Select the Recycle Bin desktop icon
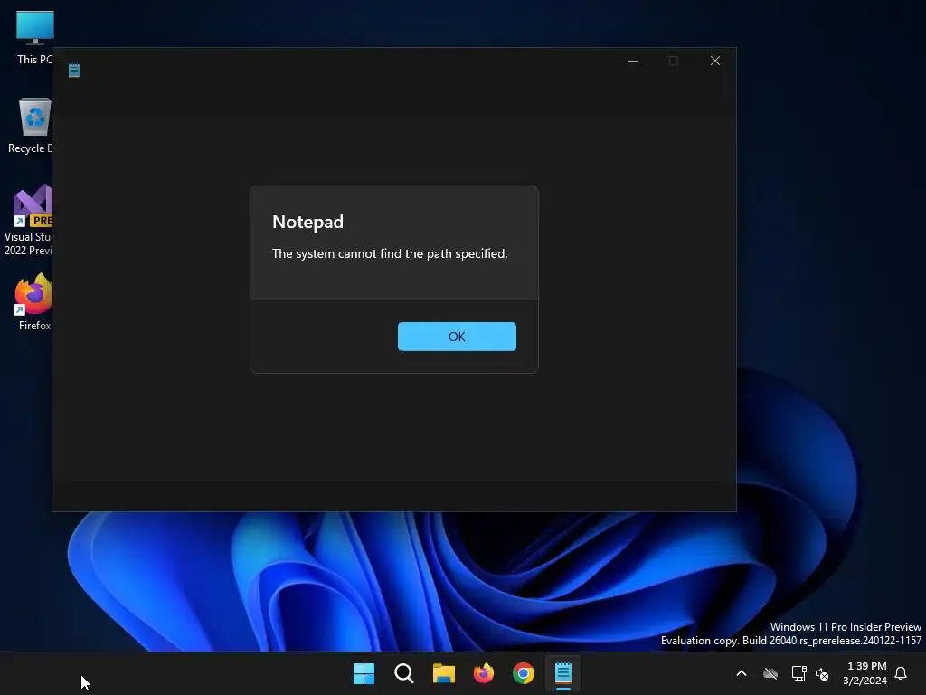Viewport: 926px width, 695px height. [x=30, y=125]
